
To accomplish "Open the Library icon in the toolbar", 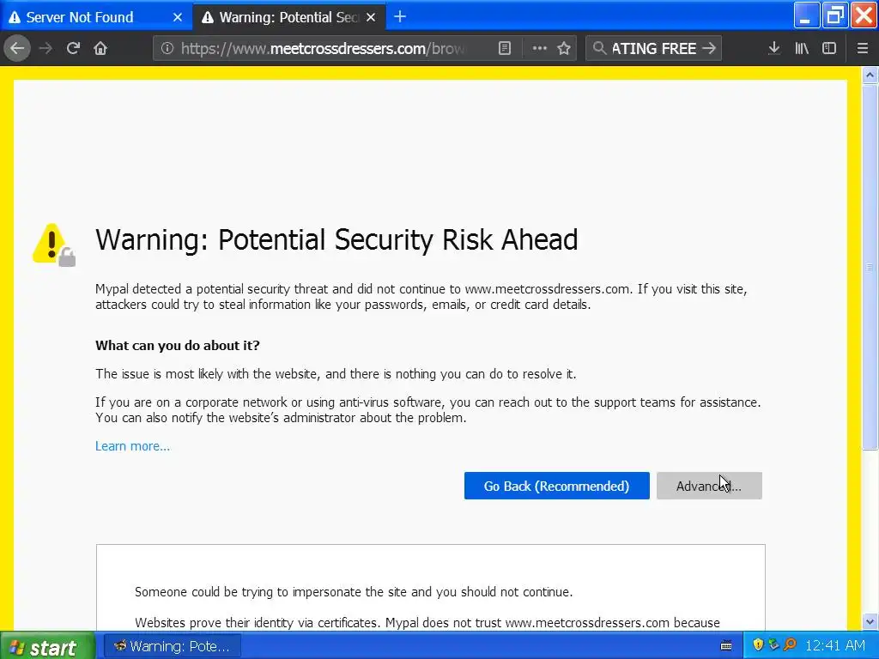I will (802, 48).
